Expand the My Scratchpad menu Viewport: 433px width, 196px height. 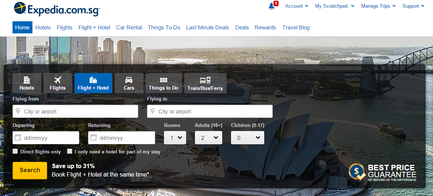[x=334, y=6]
